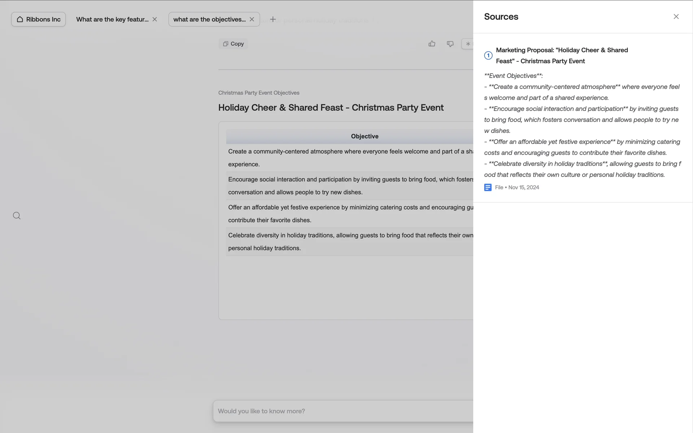Click the plus icon for new tab
The height and width of the screenshot is (433, 693).
273,19
